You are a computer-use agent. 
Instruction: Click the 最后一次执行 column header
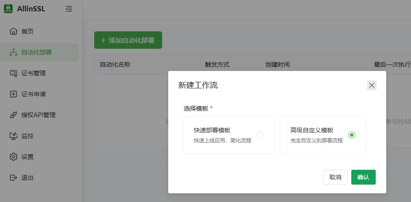[x=392, y=64]
